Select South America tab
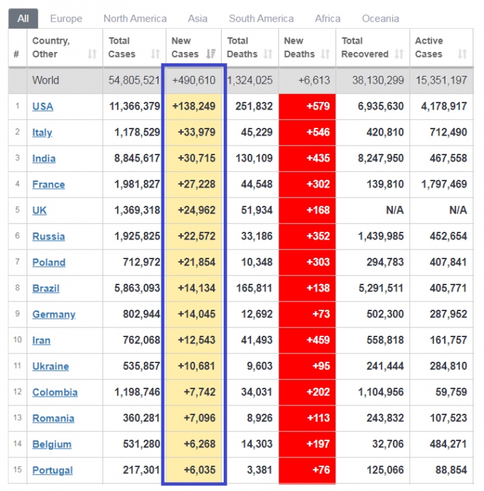The image size is (484, 491). click(x=261, y=18)
